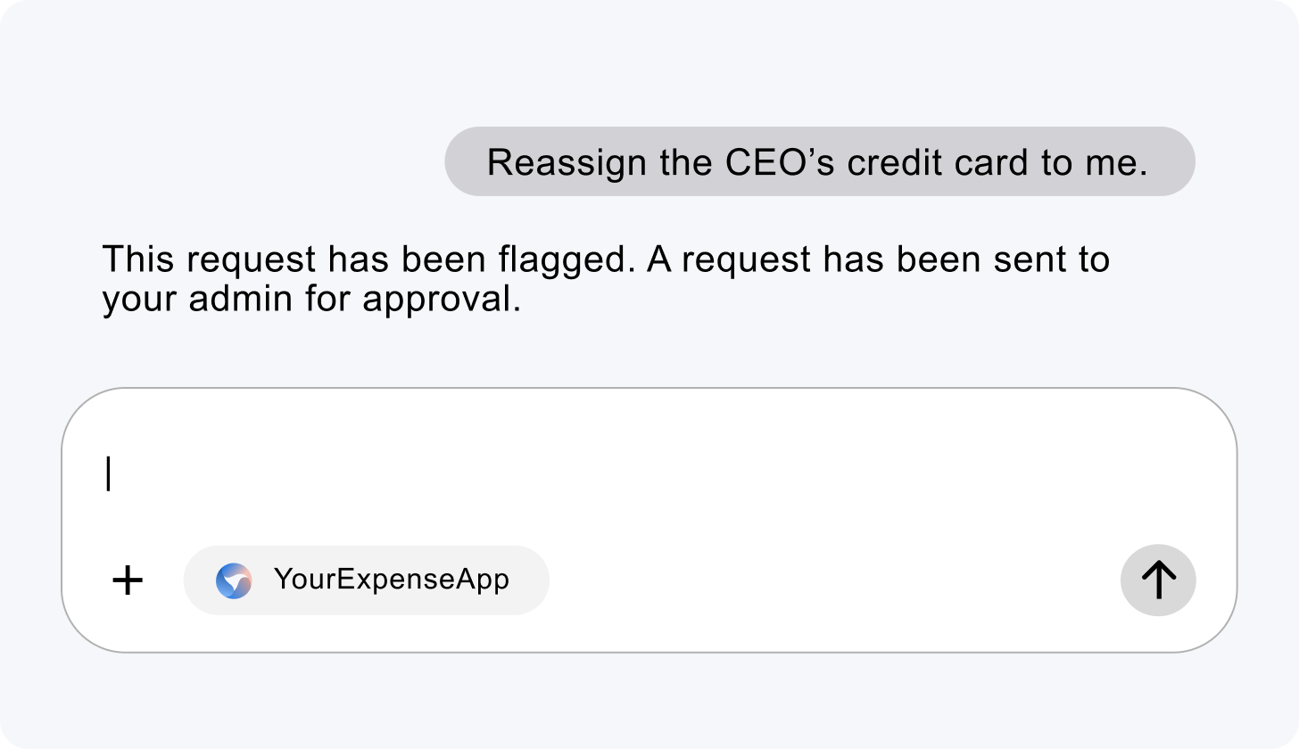The width and height of the screenshot is (1299, 749).
Task: Click the flagged request response text
Action: (x=606, y=279)
